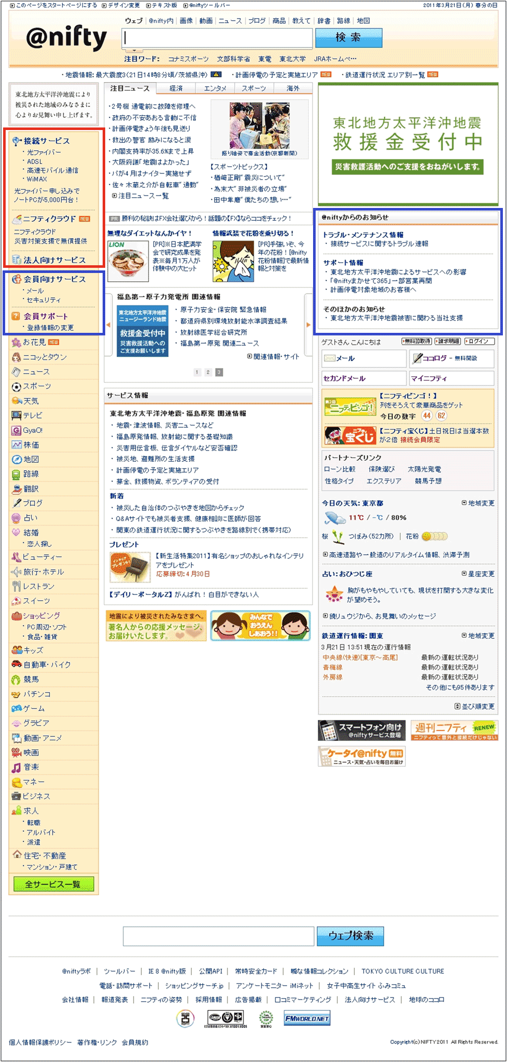Open 注目ニュース一覧 link
The image size is (507, 1062).
pyautogui.click(x=140, y=196)
